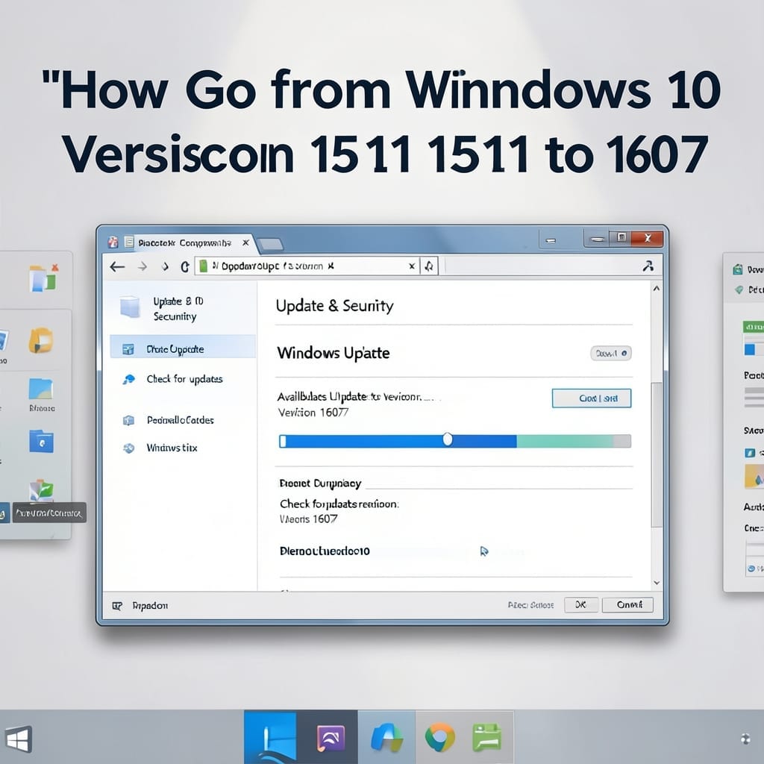Open the blue picture folder in the left window
The height and width of the screenshot is (764, 764).
tap(41, 389)
